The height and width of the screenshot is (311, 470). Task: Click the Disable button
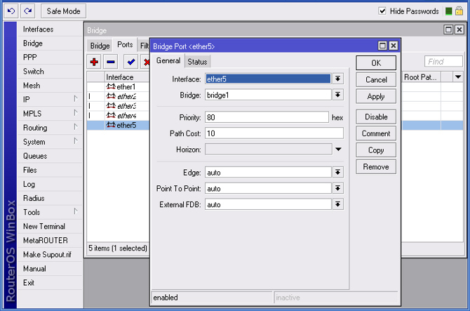[x=376, y=117]
